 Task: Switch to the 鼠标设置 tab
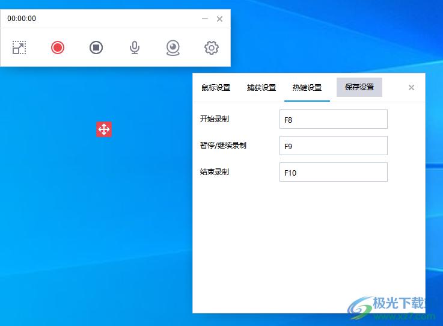pos(216,88)
